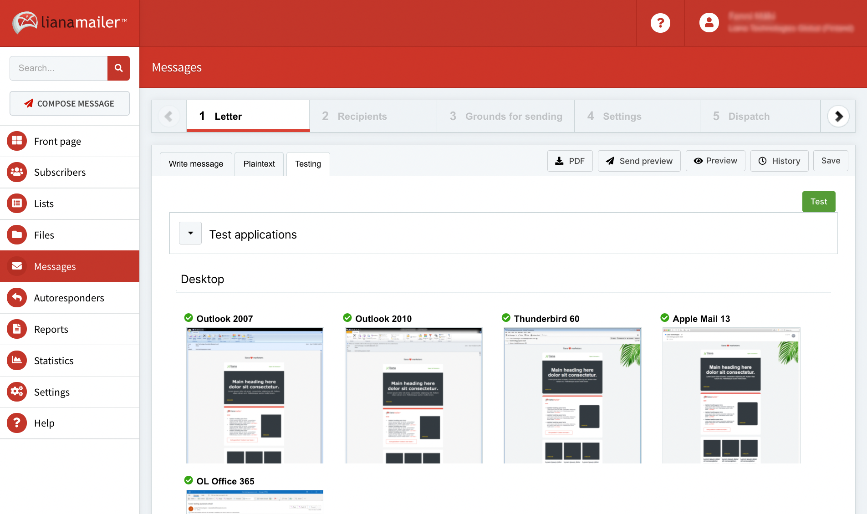The height and width of the screenshot is (514, 867).
Task: Click the Compose Message button
Action: tap(70, 104)
